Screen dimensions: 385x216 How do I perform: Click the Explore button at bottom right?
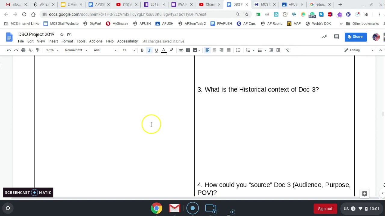pyautogui.click(x=365, y=193)
